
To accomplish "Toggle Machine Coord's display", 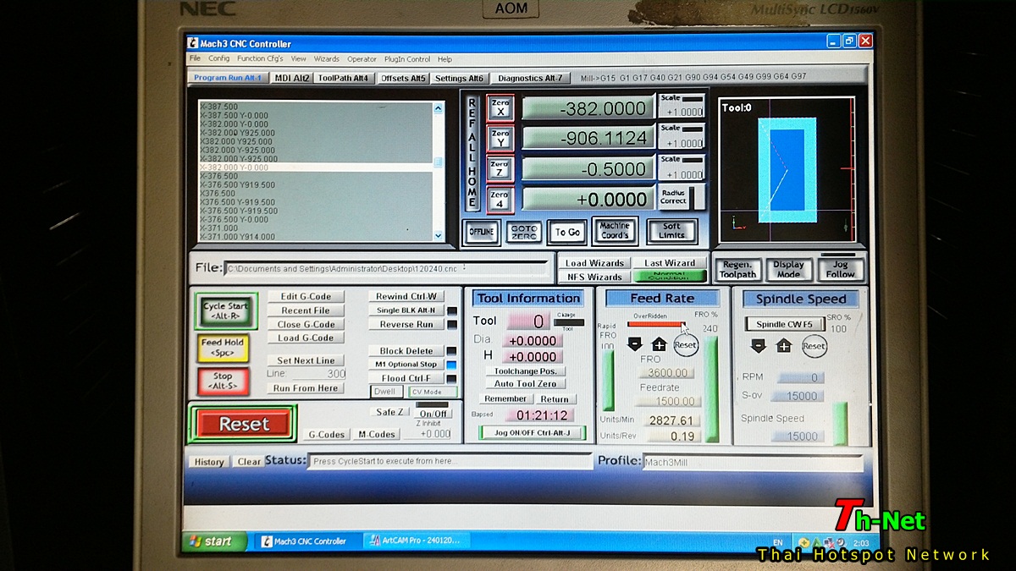I will point(615,231).
